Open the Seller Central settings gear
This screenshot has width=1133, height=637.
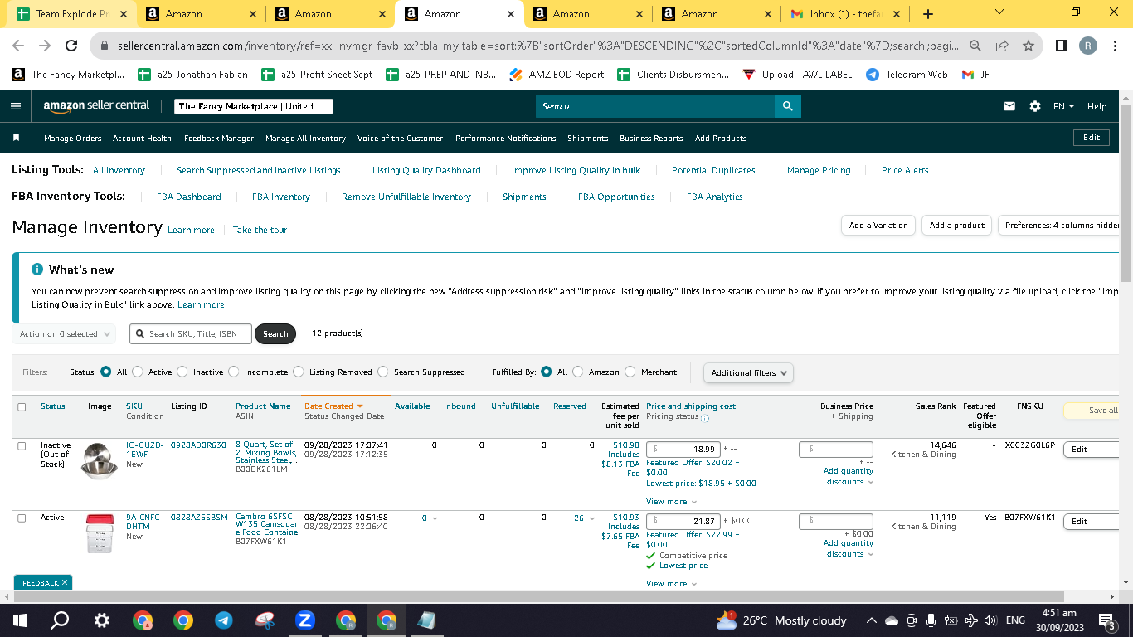click(1035, 106)
